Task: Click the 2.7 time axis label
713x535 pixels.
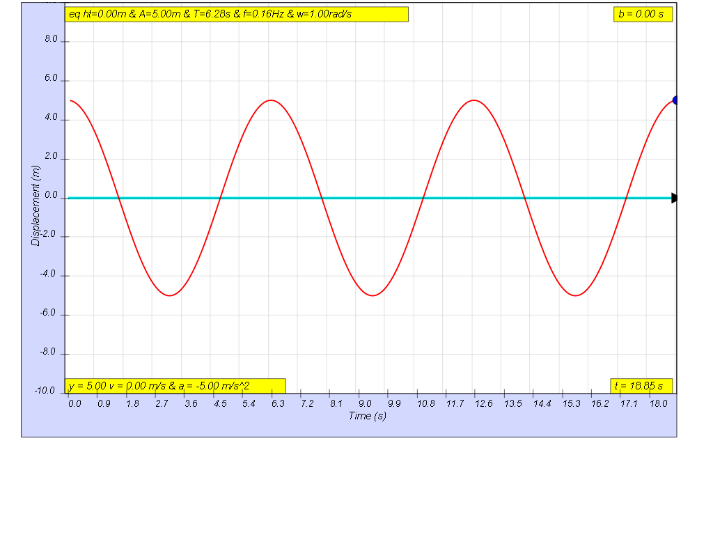Action: coord(162,403)
